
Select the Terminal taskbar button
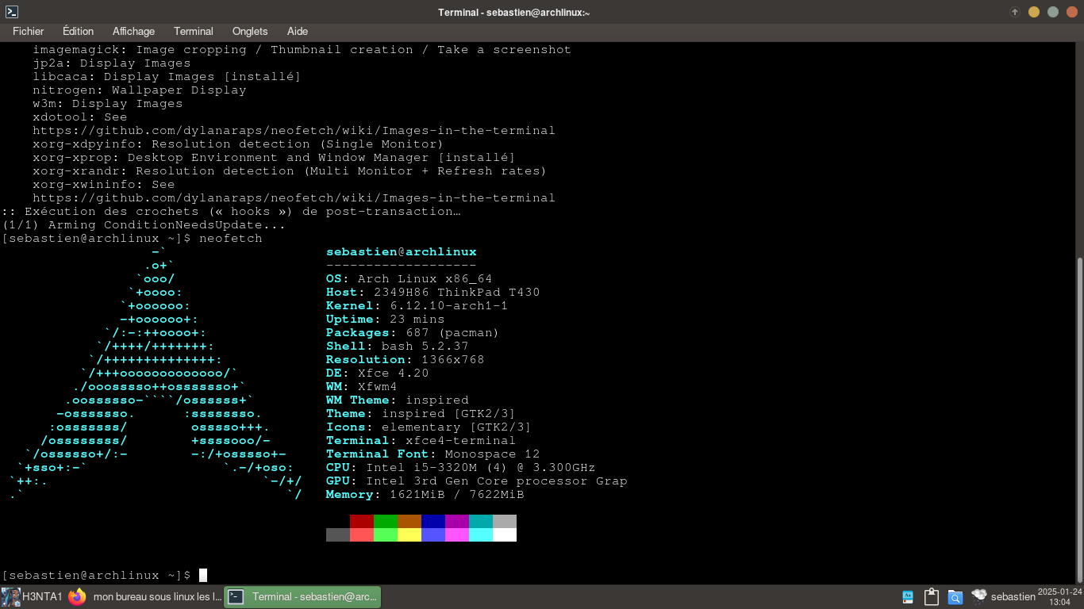302,597
